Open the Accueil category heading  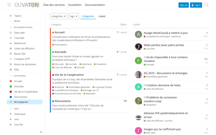59,32
